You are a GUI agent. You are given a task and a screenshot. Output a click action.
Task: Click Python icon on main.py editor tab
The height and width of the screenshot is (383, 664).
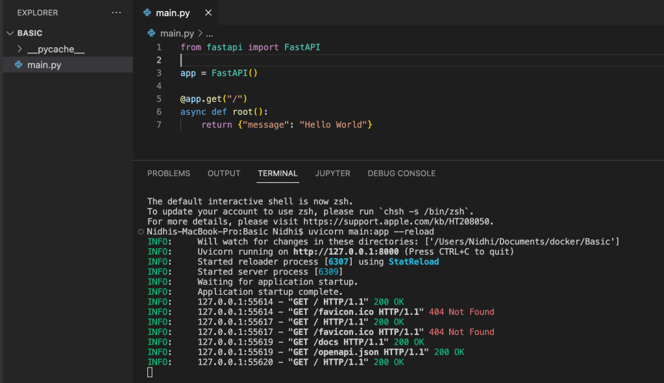point(147,13)
